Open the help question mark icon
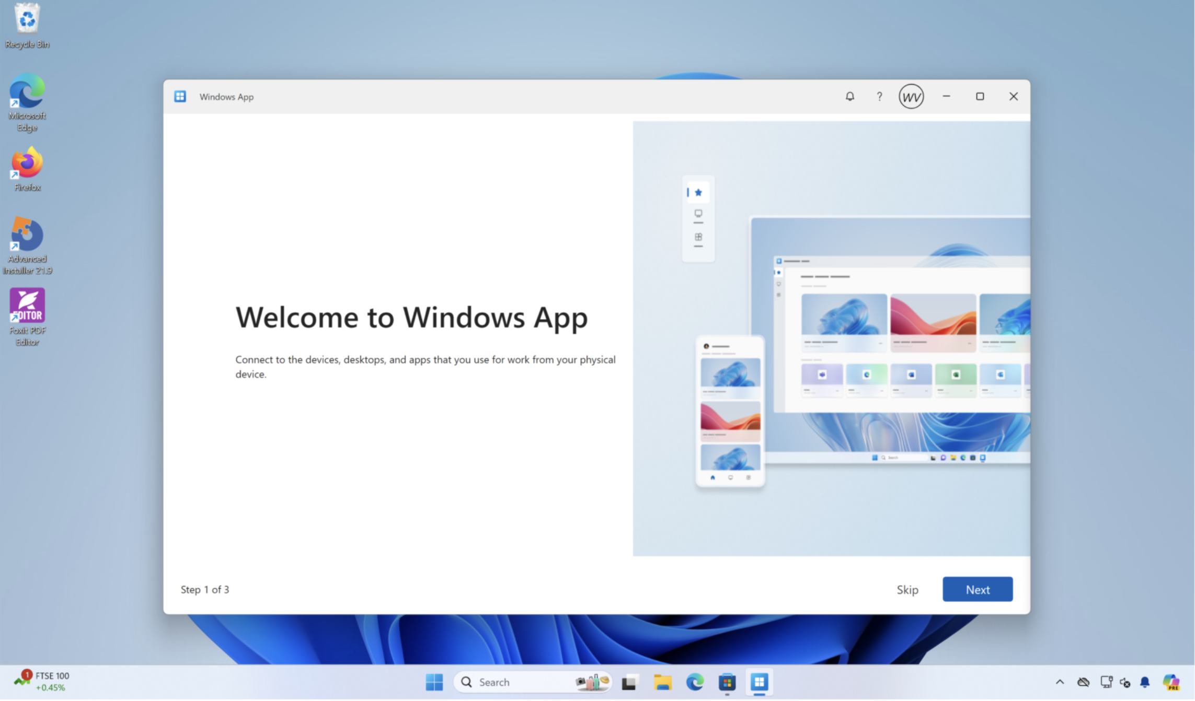Viewport: 1195px width, 701px height. pyautogui.click(x=879, y=97)
